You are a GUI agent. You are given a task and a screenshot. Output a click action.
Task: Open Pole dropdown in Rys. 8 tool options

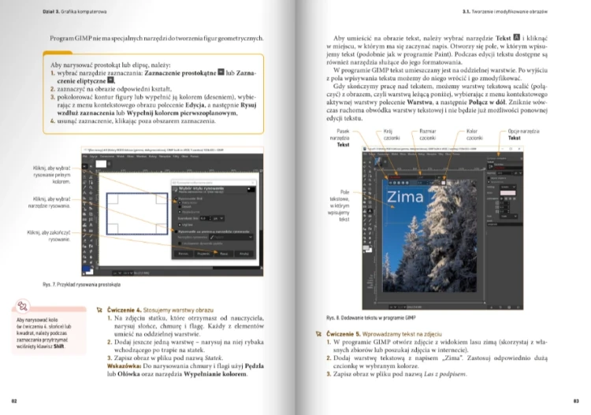[509, 216]
